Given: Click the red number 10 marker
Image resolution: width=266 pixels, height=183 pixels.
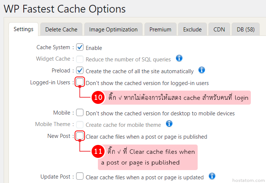Looking at the screenshot, I should [x=98, y=98].
